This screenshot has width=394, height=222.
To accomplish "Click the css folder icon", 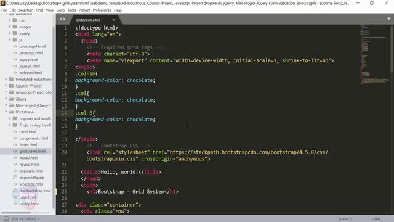I will (x=15, y=20).
